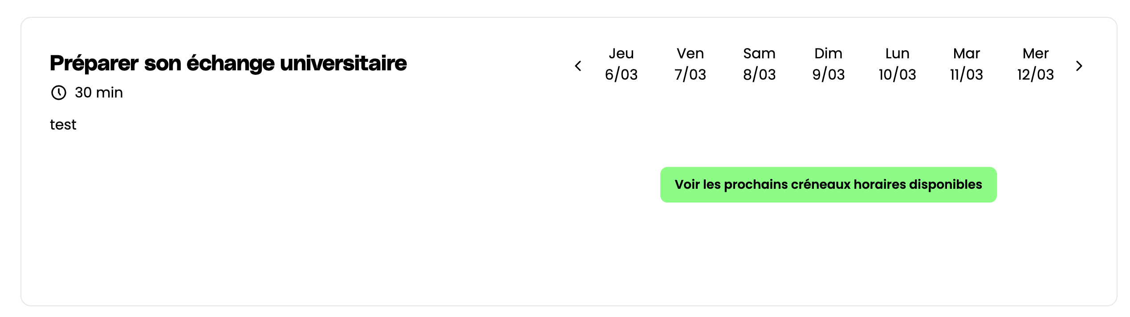The height and width of the screenshot is (317, 1130).
Task: Choose the 8/03 date
Action: pyautogui.click(x=759, y=74)
